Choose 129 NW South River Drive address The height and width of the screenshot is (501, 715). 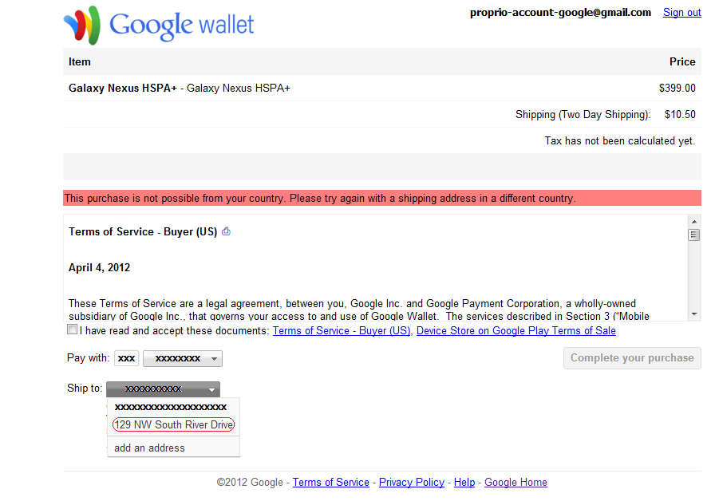(173, 425)
